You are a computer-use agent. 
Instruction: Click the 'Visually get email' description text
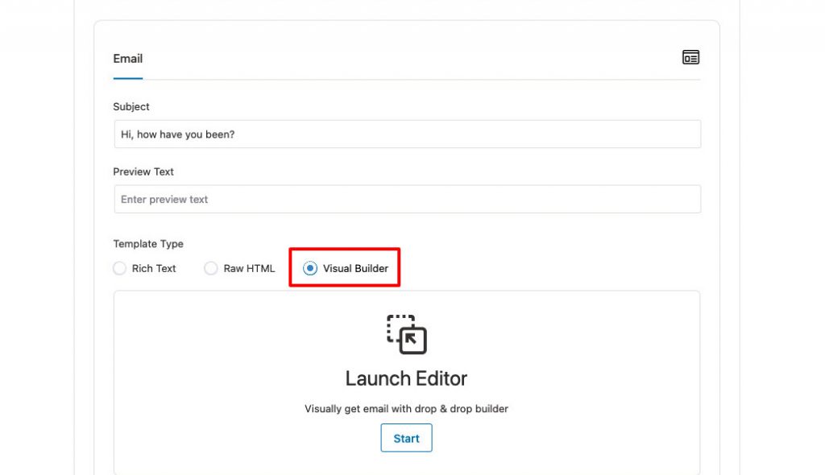click(406, 409)
